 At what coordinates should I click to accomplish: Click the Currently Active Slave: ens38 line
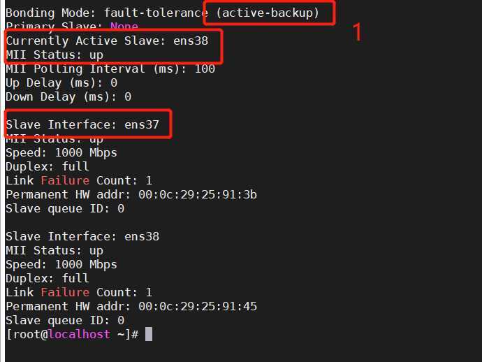[x=107, y=41]
